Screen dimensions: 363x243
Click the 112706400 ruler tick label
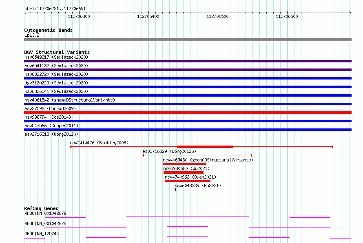click(148, 16)
